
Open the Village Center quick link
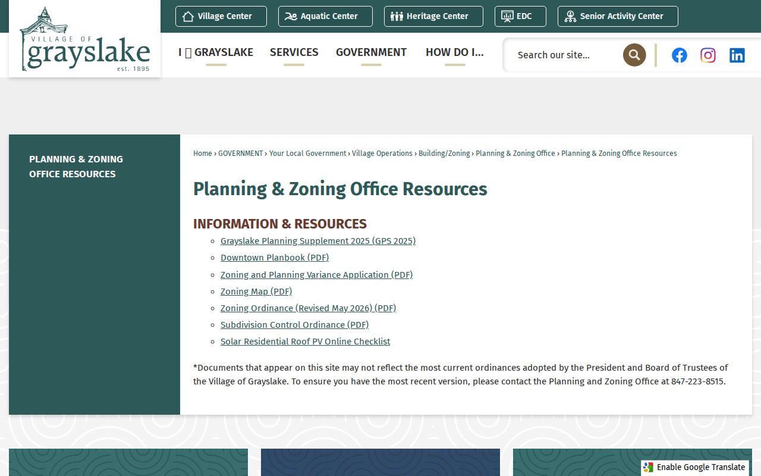click(x=221, y=17)
